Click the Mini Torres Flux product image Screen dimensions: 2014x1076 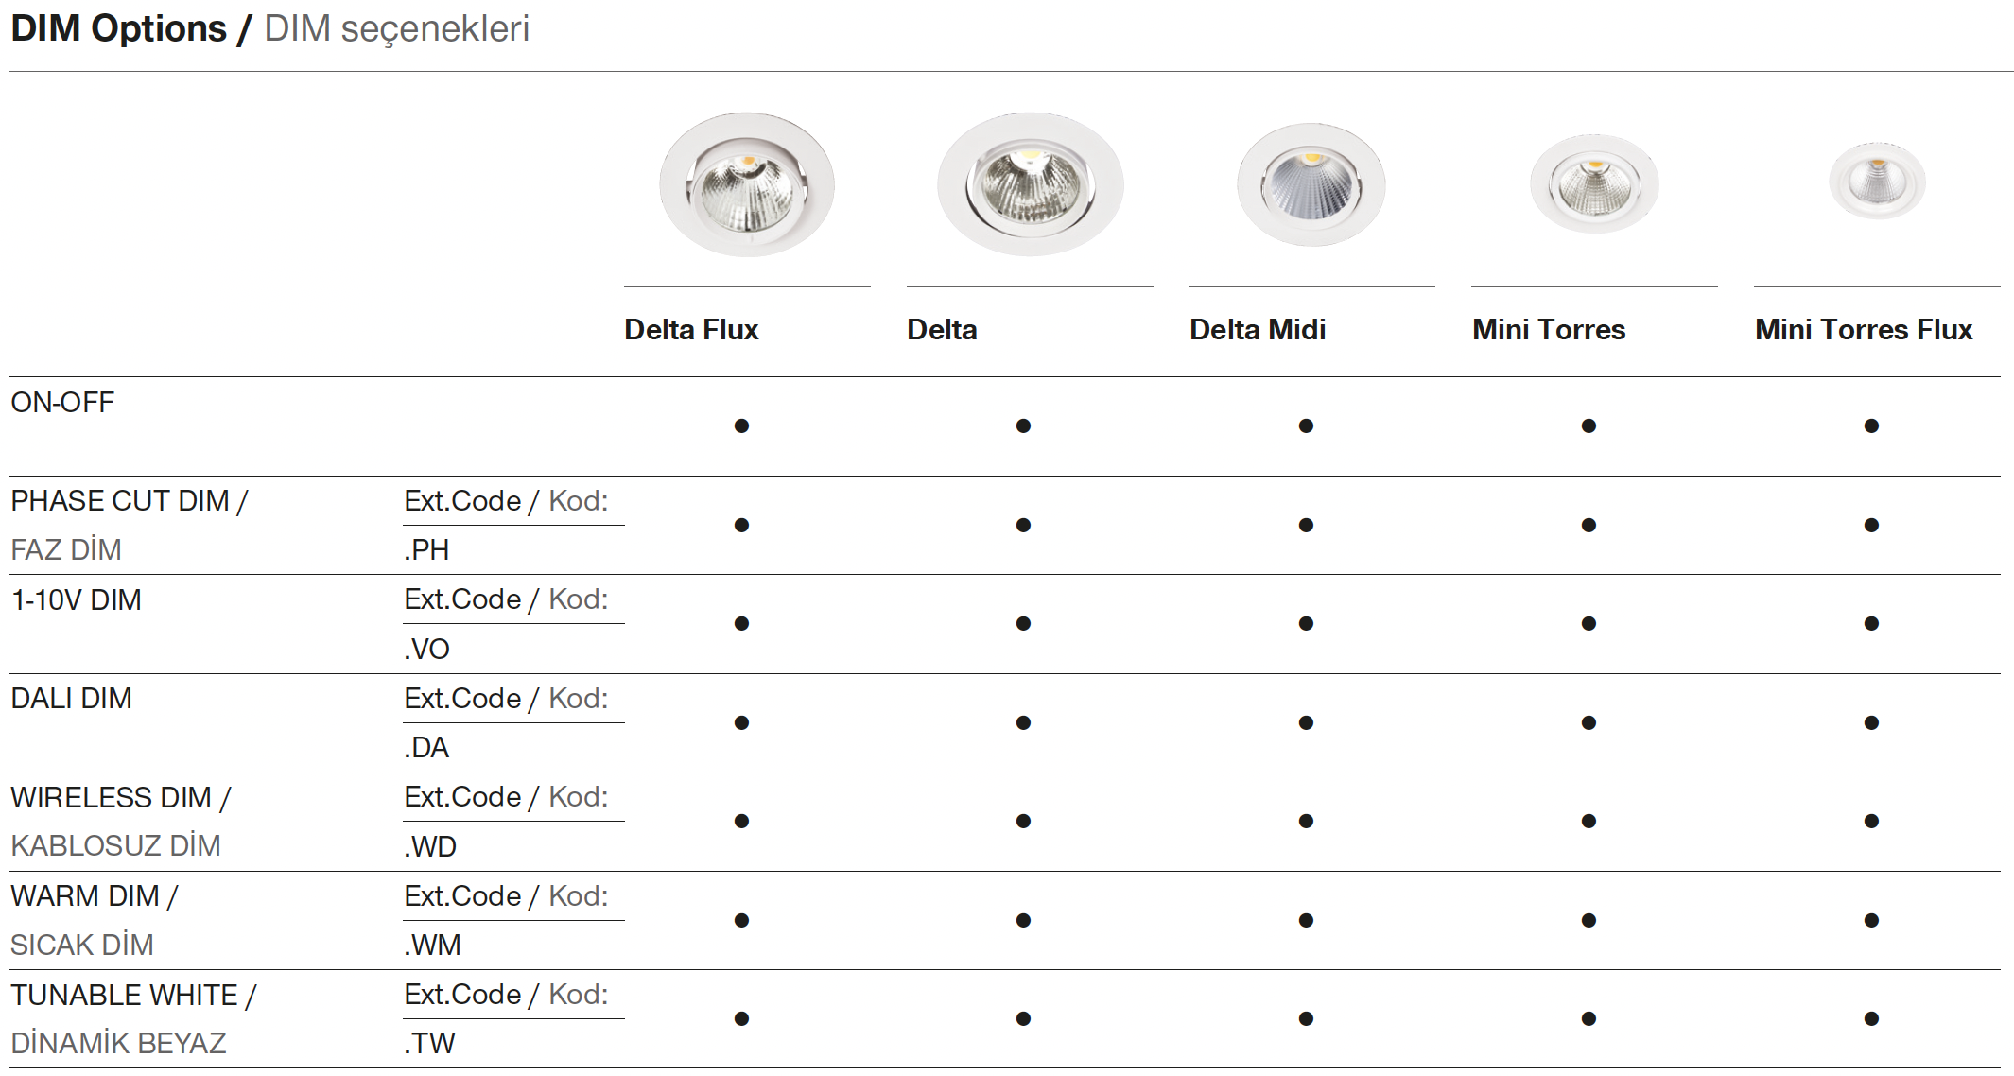pos(1876,181)
